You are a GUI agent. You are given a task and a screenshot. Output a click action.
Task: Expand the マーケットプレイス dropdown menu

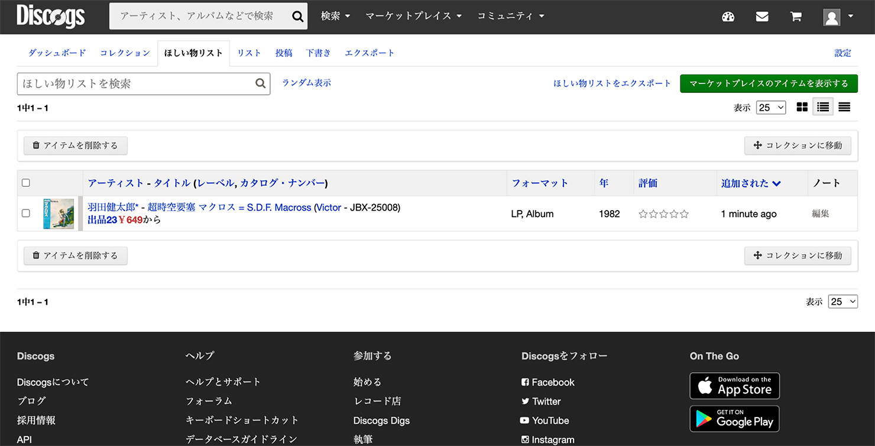[414, 16]
